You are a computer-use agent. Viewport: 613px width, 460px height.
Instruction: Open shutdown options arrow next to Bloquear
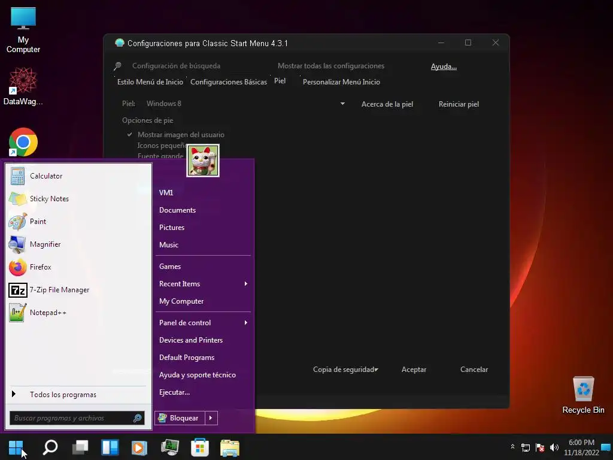[211, 418]
